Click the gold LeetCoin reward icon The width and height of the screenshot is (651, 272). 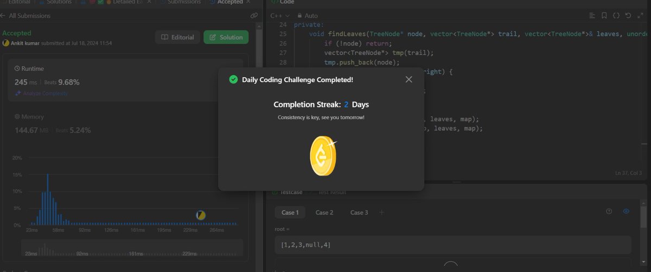point(322,156)
